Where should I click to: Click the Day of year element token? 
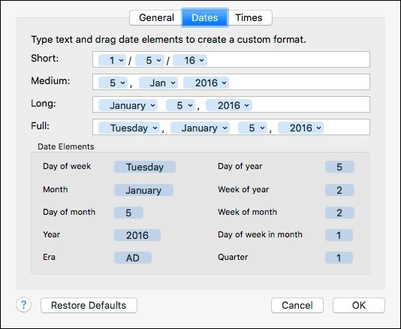(x=339, y=167)
